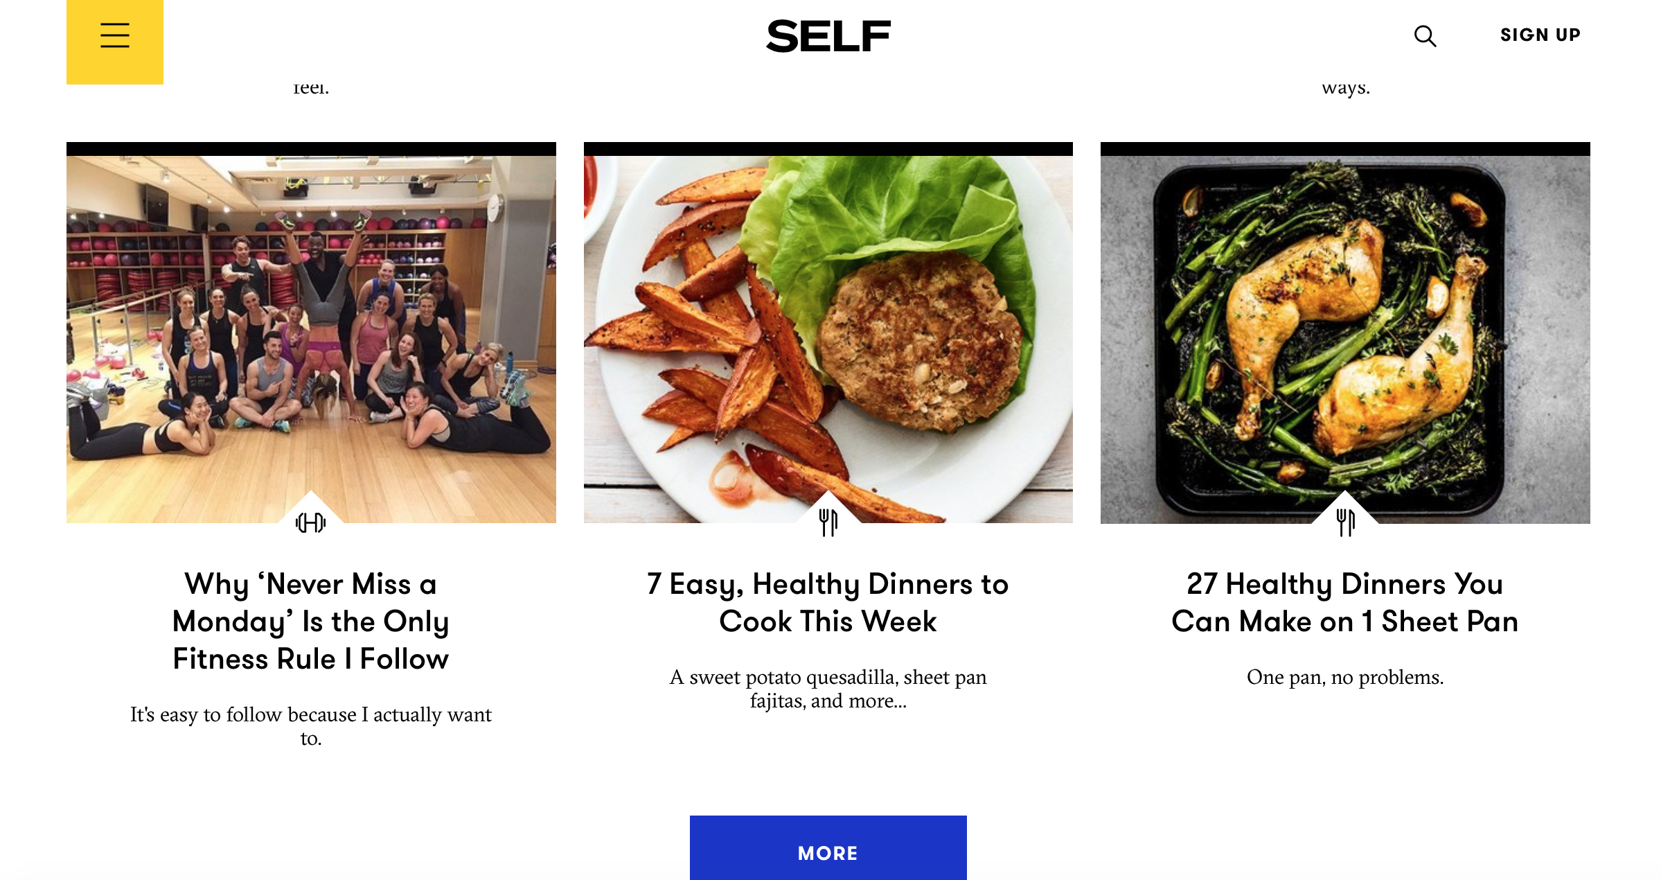The image size is (1661, 880).
Task: Click fork-and-knife icon under the burger photo
Action: pos(828,522)
